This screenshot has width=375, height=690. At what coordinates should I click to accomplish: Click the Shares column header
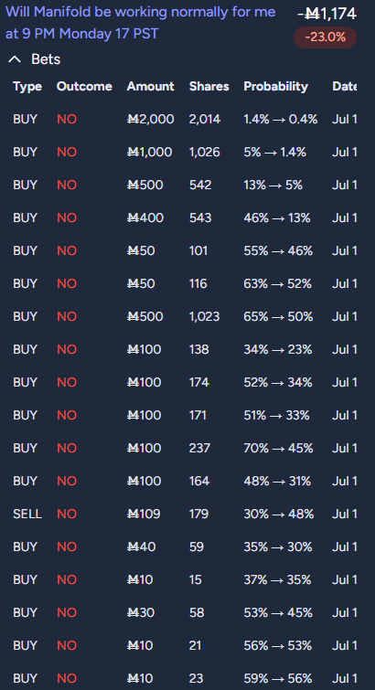[x=209, y=86]
